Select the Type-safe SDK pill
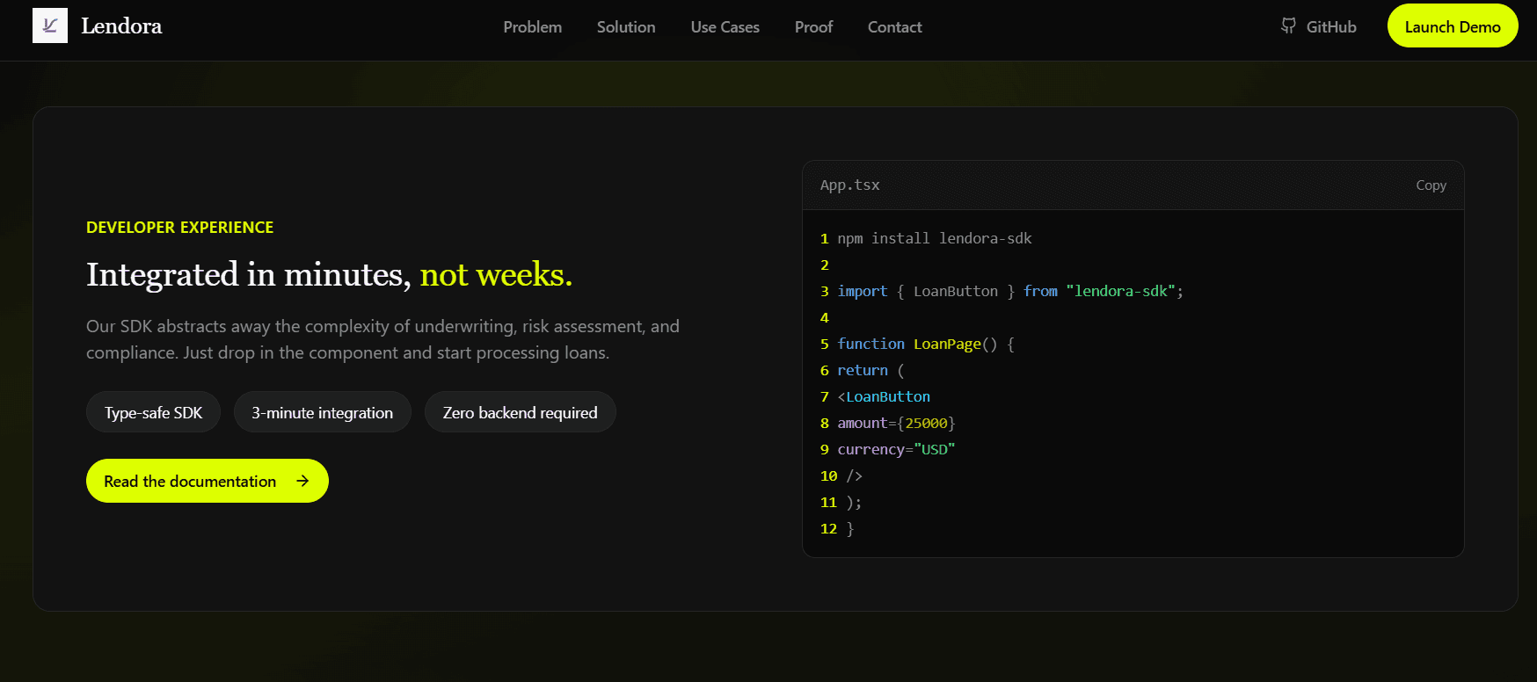The image size is (1537, 682). pyautogui.click(x=153, y=412)
